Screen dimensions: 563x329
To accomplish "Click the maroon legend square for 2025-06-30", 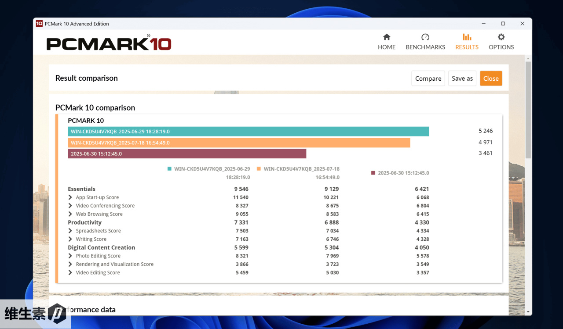I will coord(373,173).
